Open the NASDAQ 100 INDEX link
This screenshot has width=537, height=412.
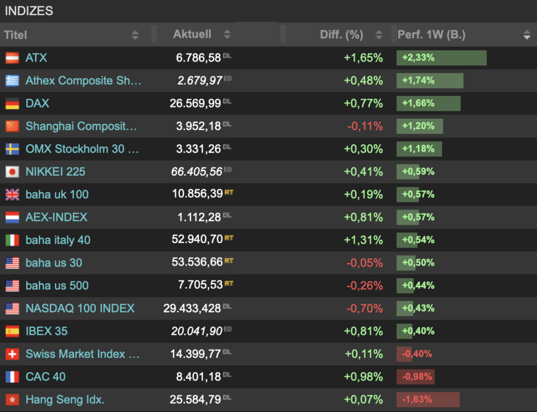[x=80, y=309]
